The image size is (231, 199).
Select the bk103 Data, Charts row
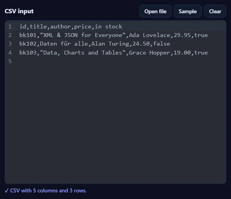point(114,53)
